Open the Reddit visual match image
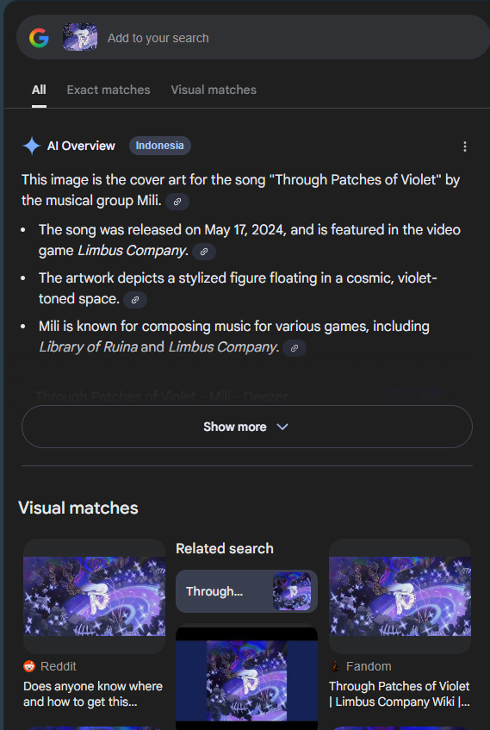This screenshot has height=730, width=490. (95, 596)
